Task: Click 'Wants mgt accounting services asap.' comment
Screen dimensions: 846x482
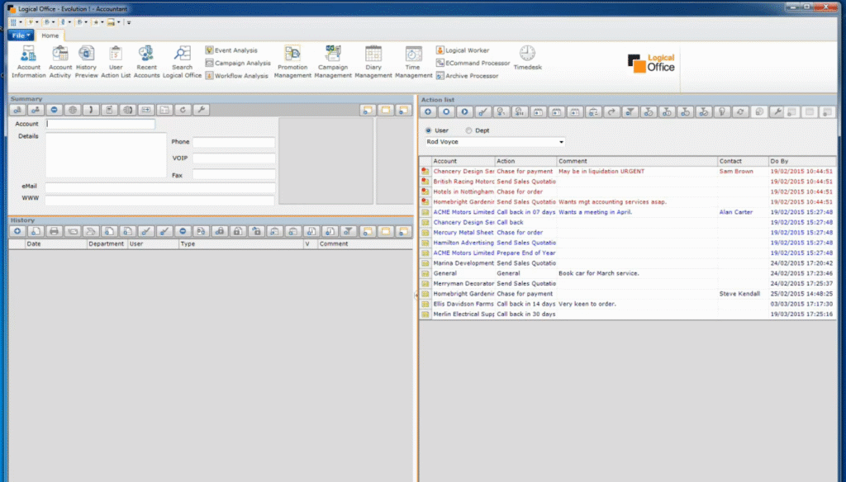Action: click(612, 202)
